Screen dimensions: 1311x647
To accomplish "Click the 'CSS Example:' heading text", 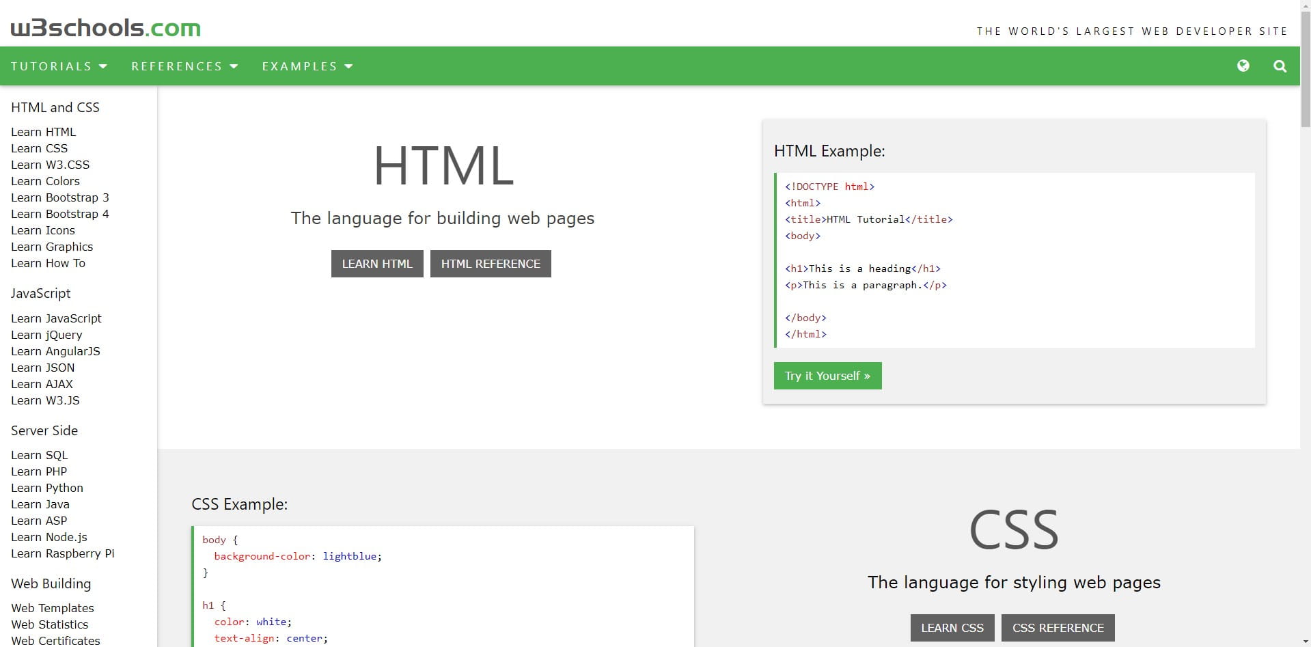I will (x=240, y=504).
